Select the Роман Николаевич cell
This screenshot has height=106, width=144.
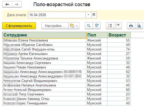44,67
